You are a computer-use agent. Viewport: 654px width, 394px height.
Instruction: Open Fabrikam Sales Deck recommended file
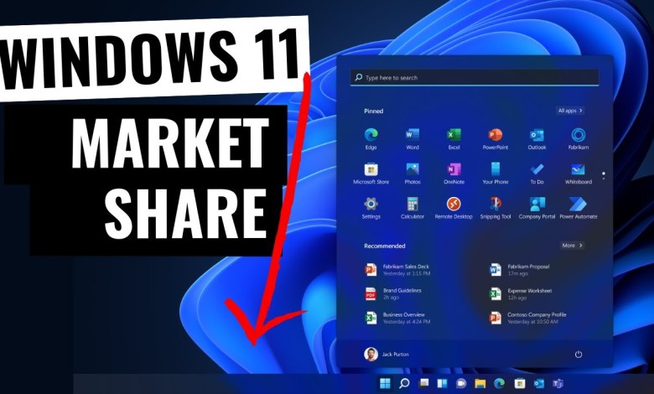(397, 270)
